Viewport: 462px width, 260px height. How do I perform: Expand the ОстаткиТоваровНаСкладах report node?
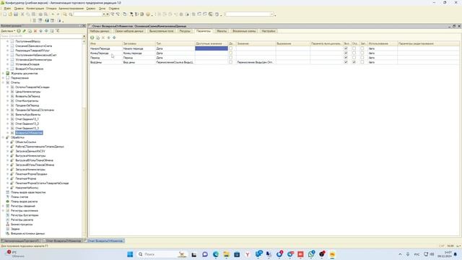(8, 87)
